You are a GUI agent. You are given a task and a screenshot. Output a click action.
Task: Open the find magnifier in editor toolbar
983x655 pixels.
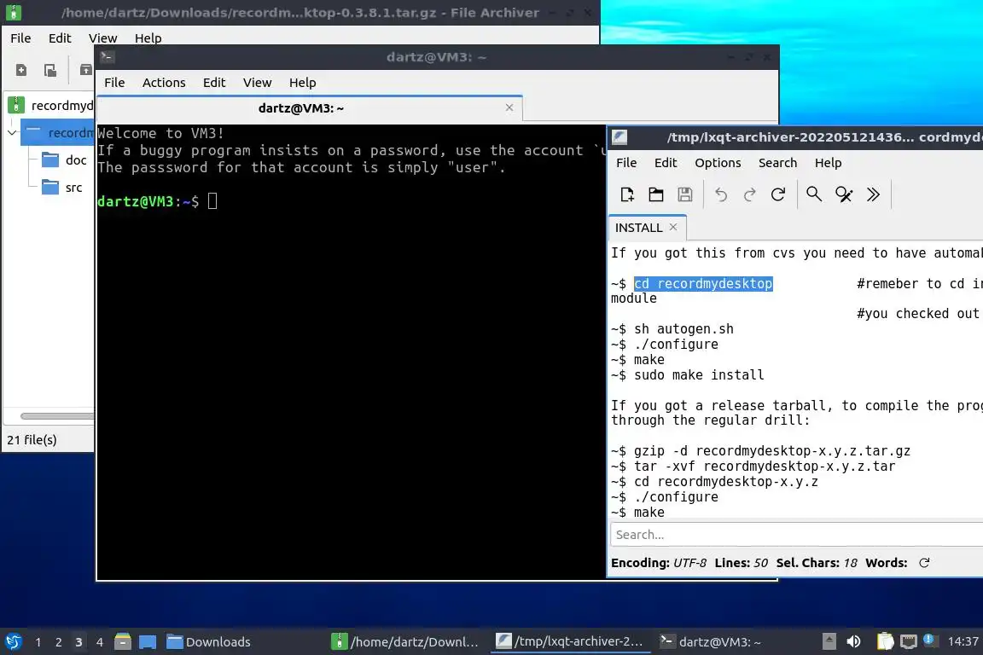click(814, 194)
